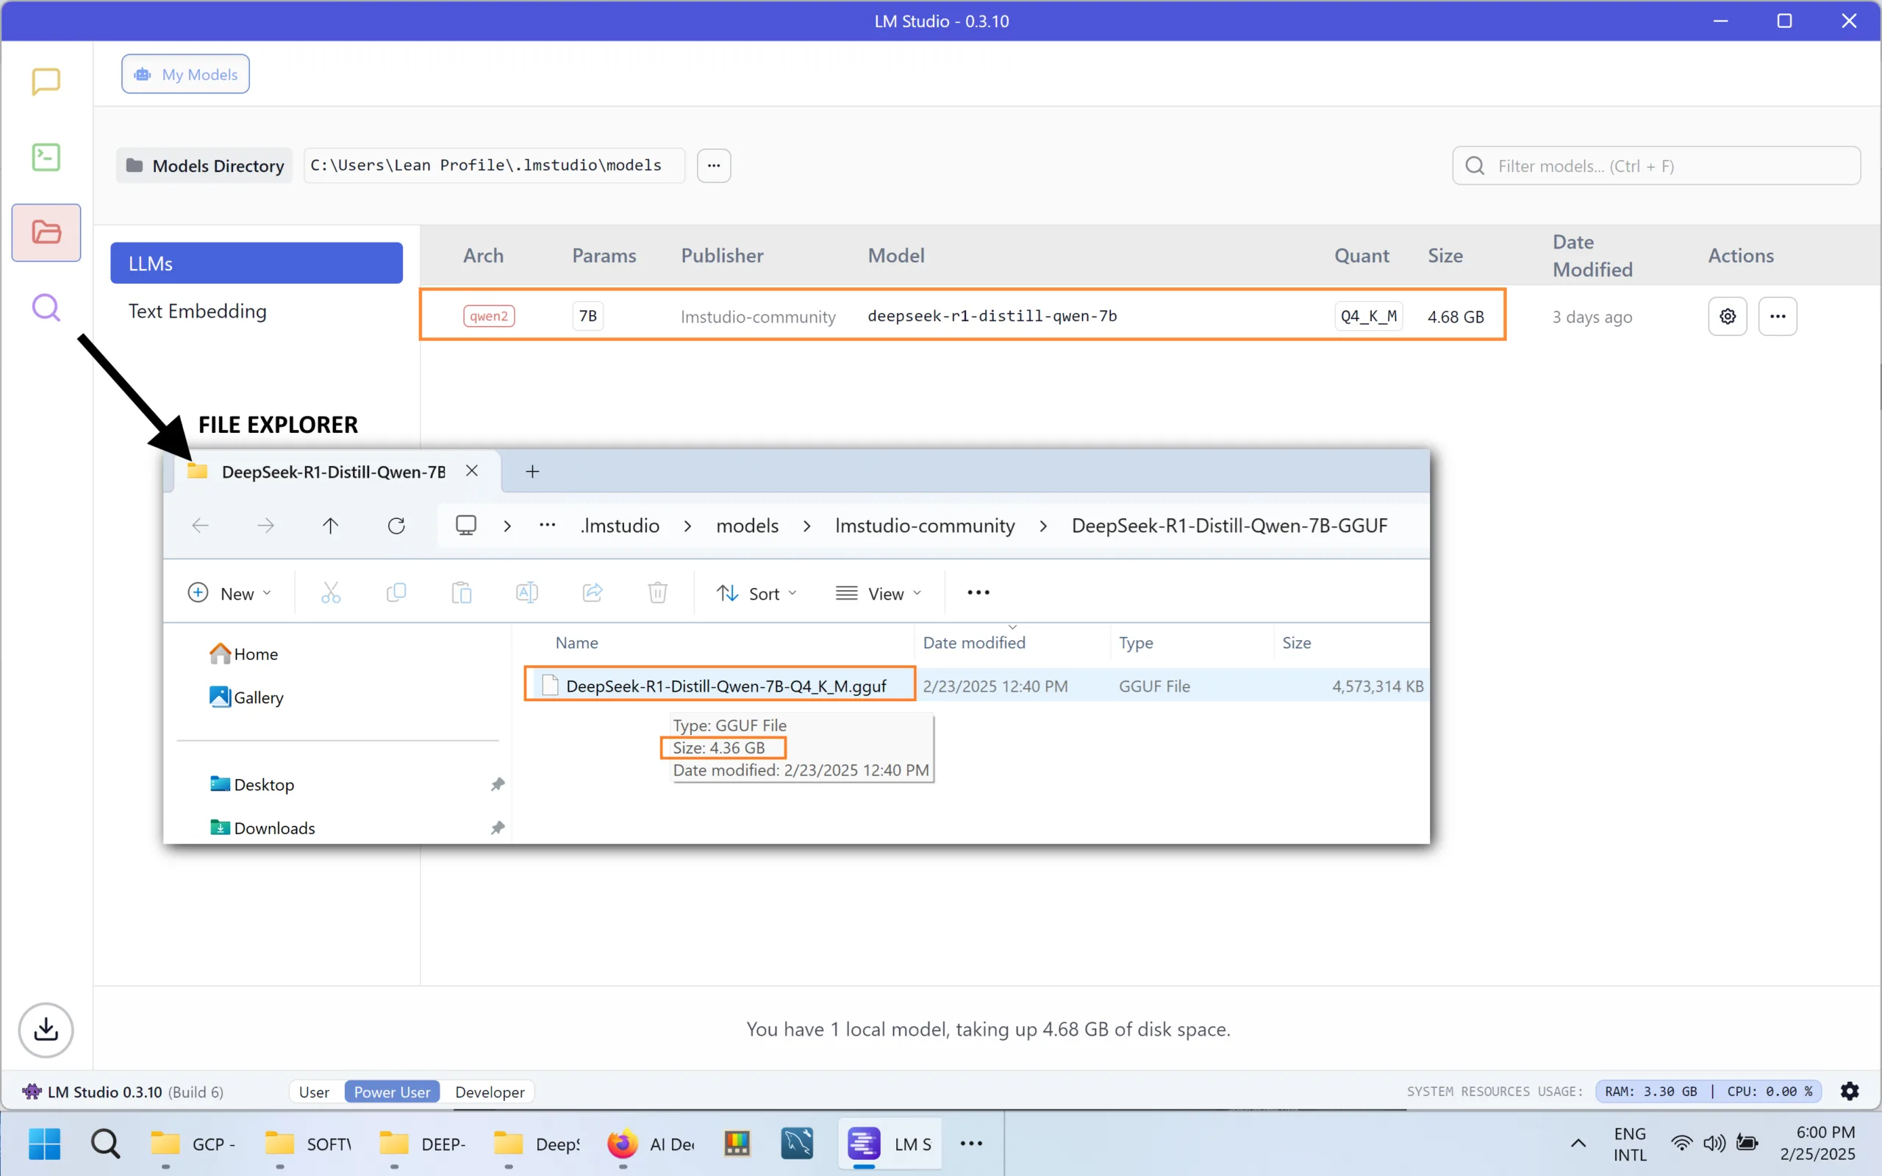Click the This PC monitor icon in address bar
The image size is (1882, 1176).
coord(466,526)
